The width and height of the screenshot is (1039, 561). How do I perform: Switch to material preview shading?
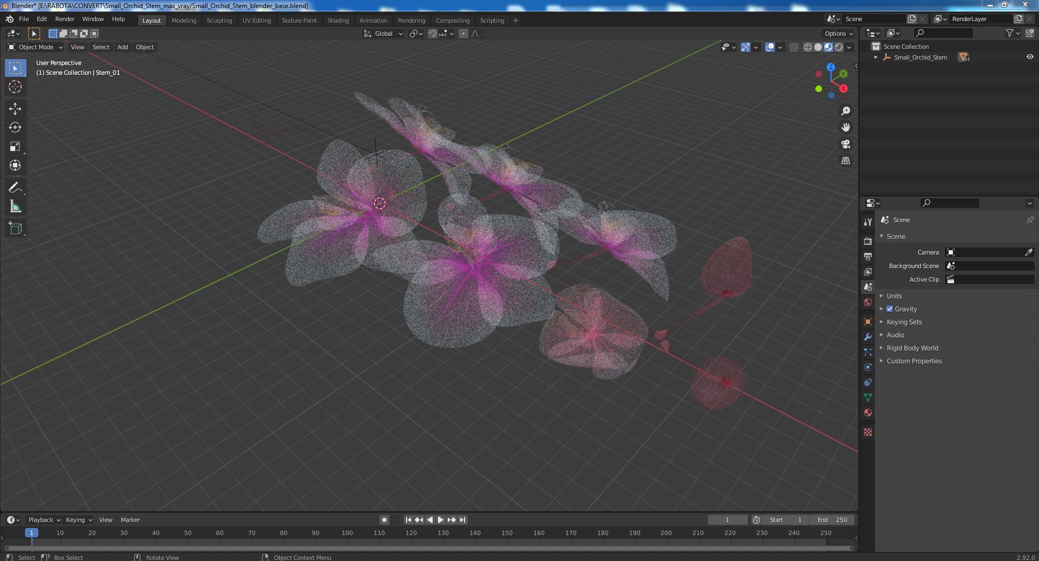click(828, 47)
